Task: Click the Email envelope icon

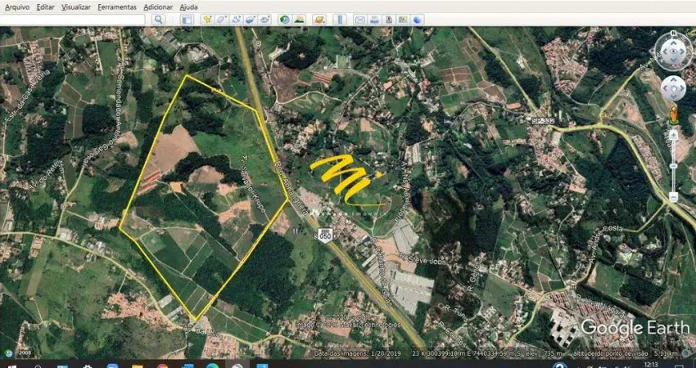Action: click(359, 20)
